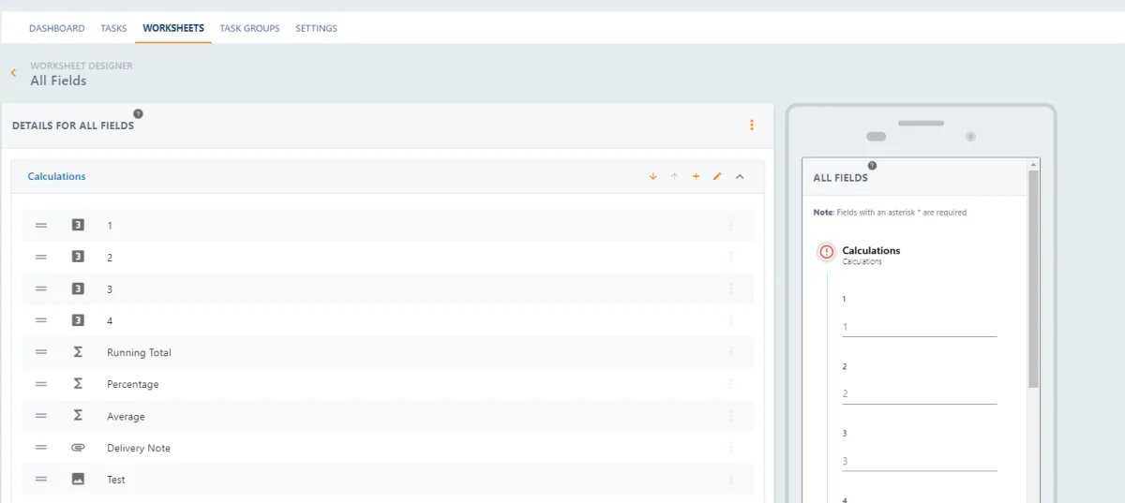Viewport: 1125px width, 503px height.
Task: Click the sigma icon for Running Total
Action: (78, 352)
